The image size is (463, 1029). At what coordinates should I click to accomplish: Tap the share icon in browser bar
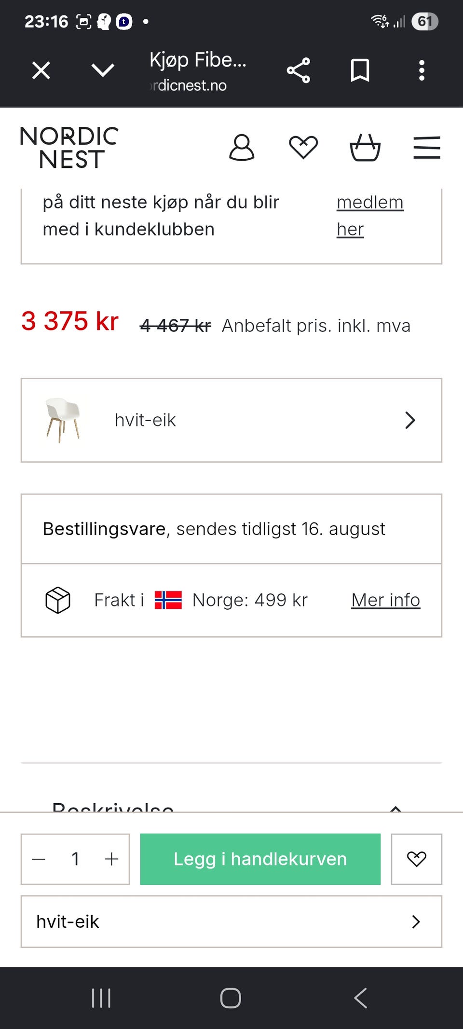[x=299, y=70]
